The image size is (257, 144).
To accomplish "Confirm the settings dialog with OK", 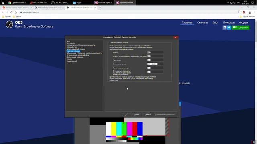I will click(126, 114).
